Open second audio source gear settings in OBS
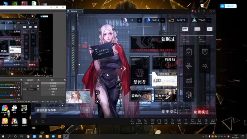Image resolution: width=247 pixels, height=139 pixels. 19,95
